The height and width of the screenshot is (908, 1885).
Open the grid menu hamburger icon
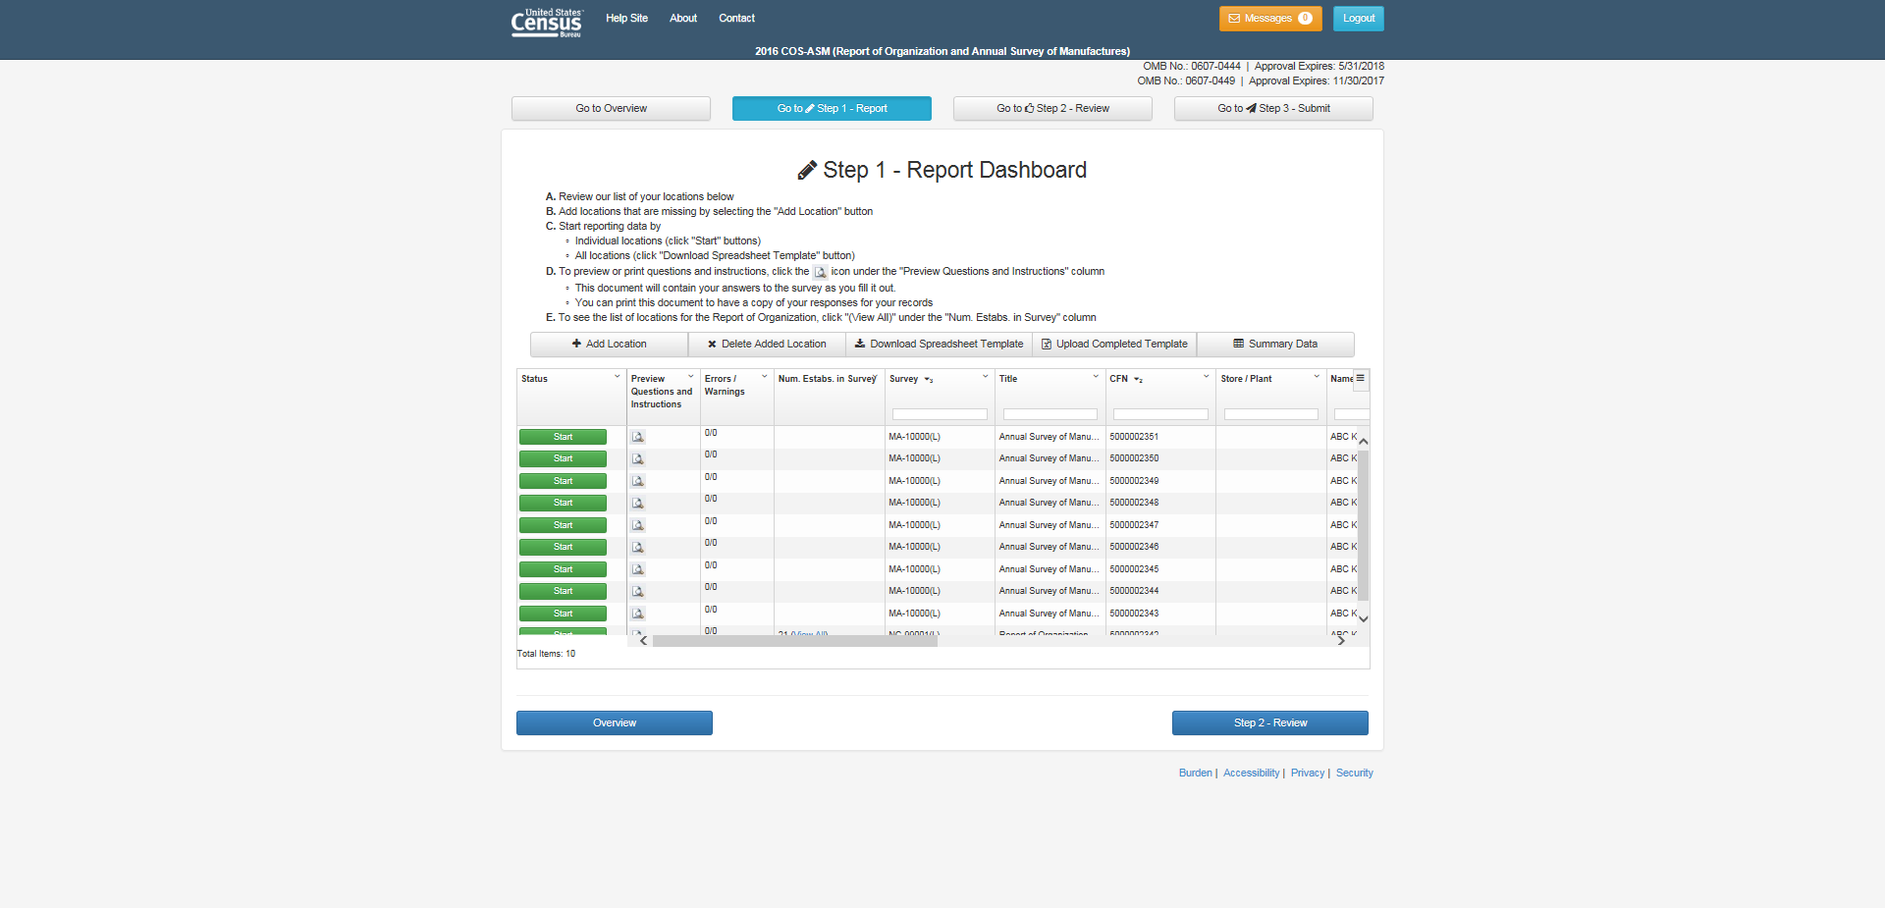tap(1360, 378)
